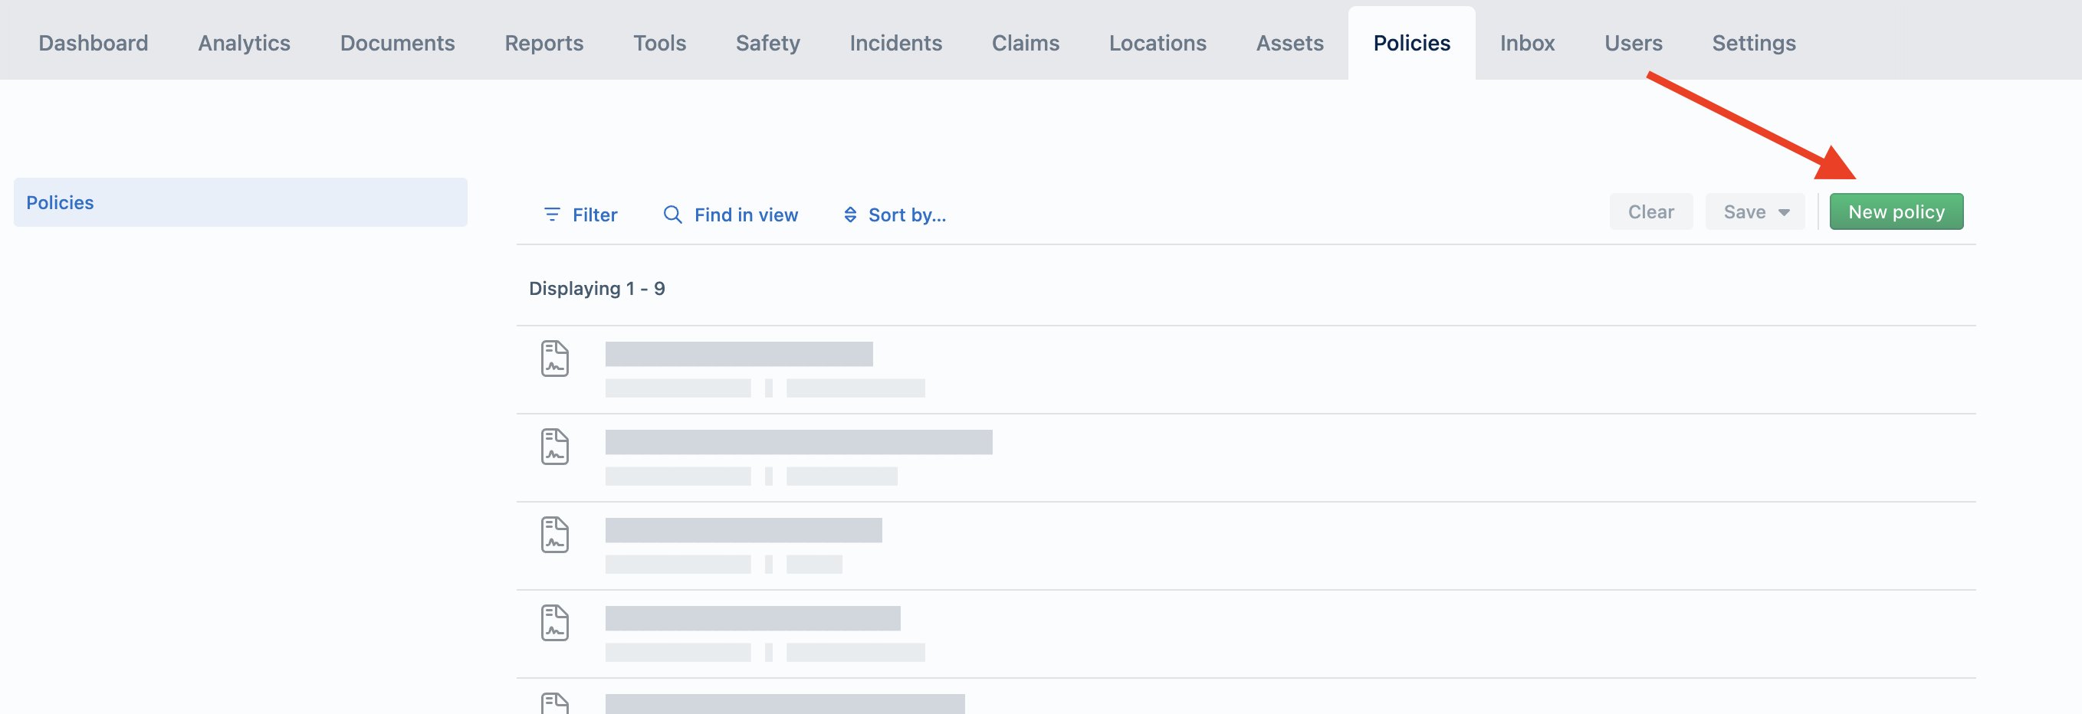
Task: Click the Filter lines icon
Action: 552,214
